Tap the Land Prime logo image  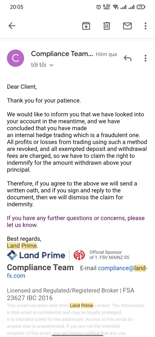click(x=36, y=255)
